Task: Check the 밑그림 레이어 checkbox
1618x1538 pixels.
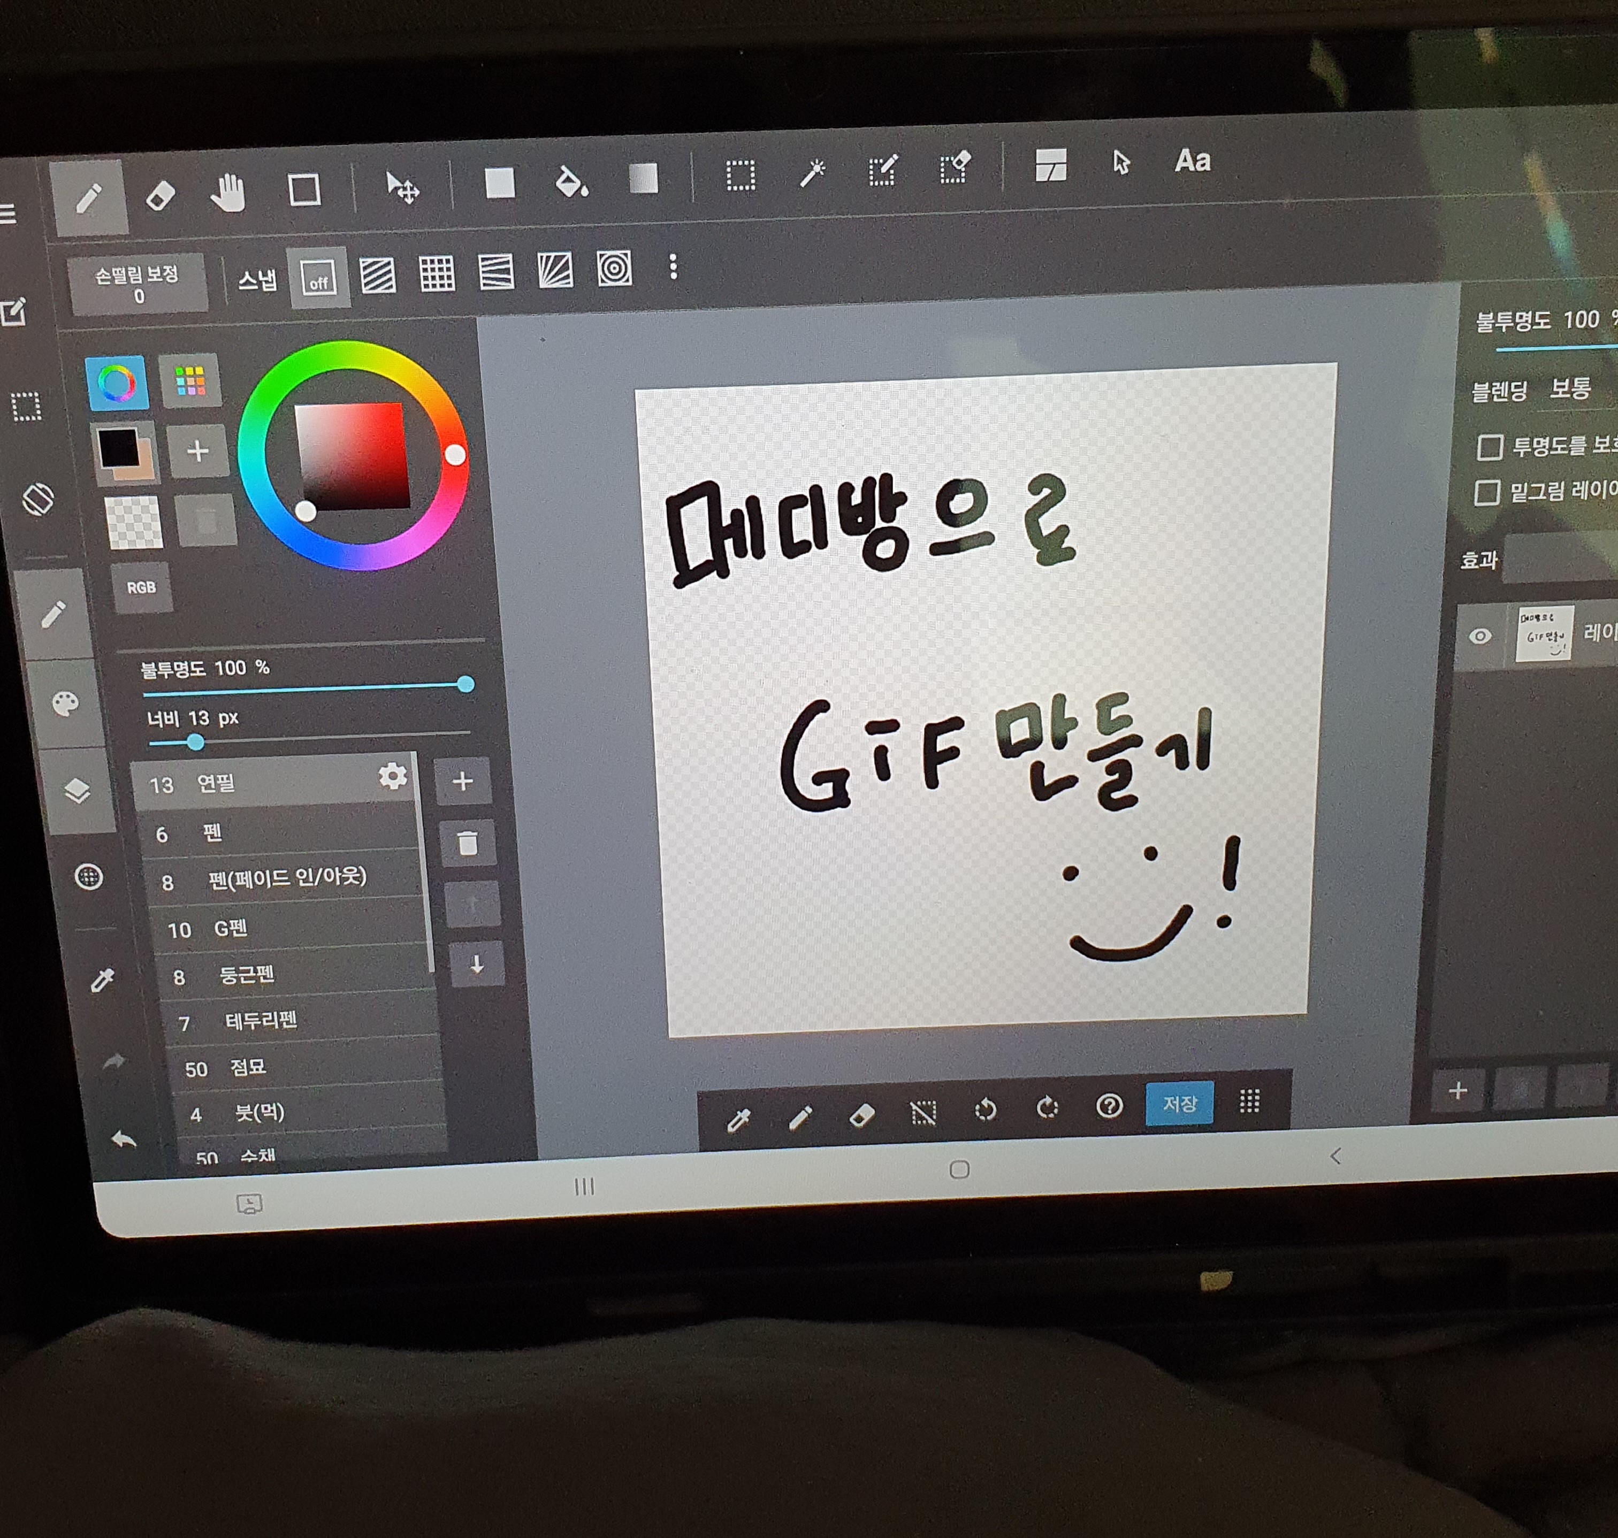Action: (x=1487, y=493)
